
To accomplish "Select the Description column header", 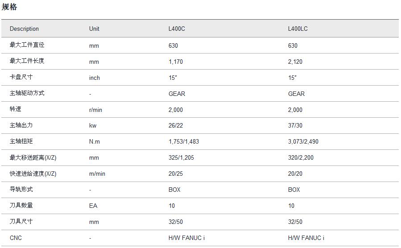I will (x=24, y=29).
